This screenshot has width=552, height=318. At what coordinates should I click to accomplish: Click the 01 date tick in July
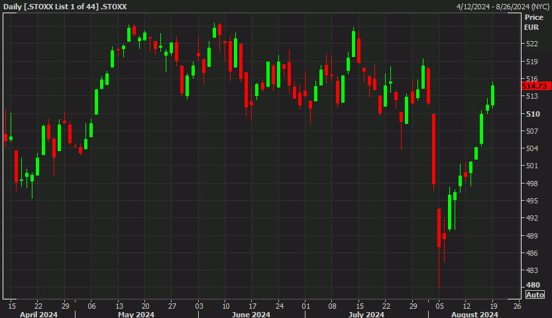coord(305,306)
